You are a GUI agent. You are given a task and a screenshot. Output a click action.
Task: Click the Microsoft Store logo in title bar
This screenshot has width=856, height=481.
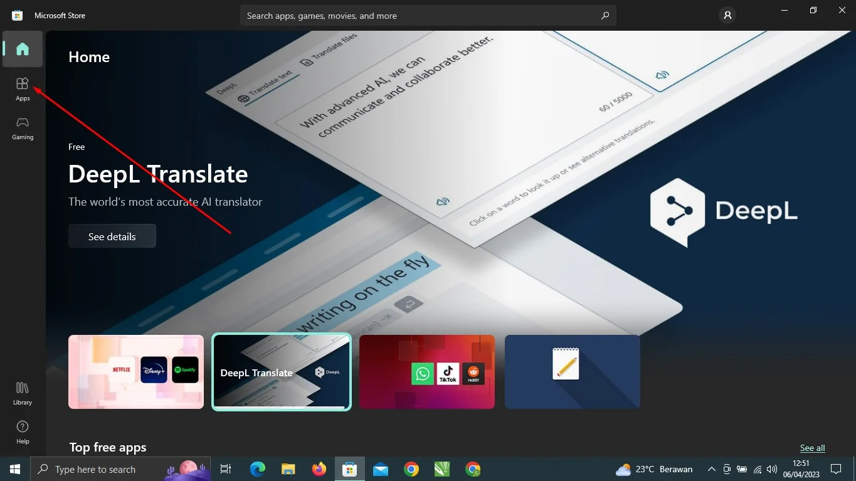[x=18, y=16]
